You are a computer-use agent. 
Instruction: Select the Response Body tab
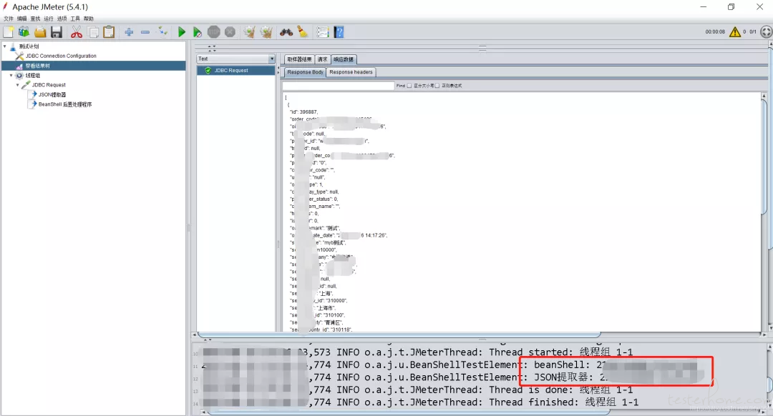coord(305,72)
